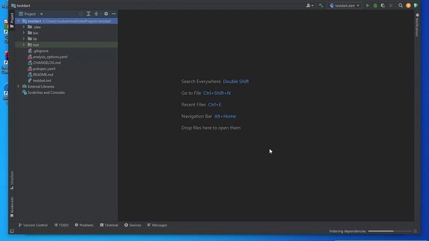Expand the bin folder
The image size is (429, 241).
[x=23, y=33]
